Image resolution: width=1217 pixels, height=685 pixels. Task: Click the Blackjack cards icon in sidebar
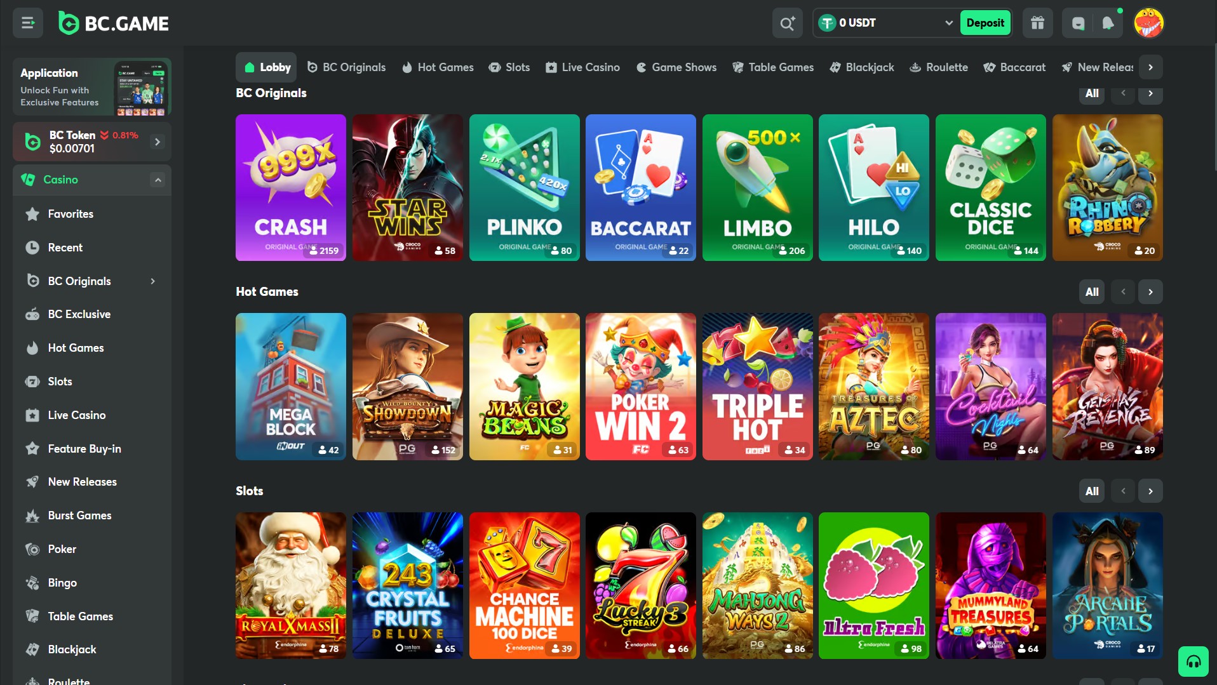tap(32, 649)
